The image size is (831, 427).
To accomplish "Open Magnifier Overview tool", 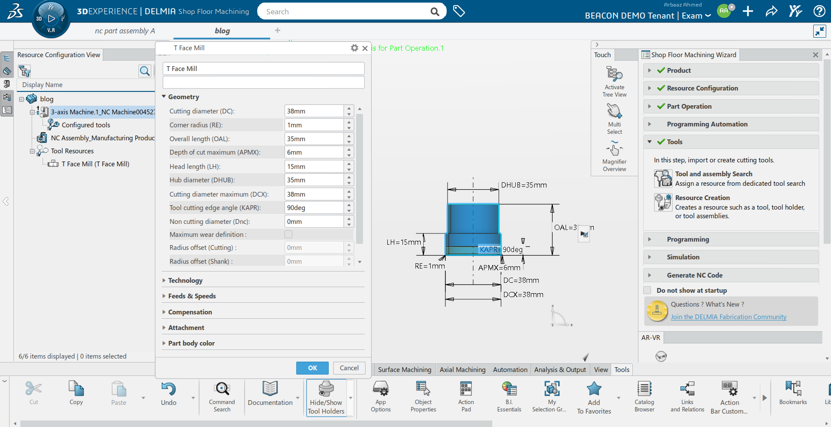I will coord(614,156).
